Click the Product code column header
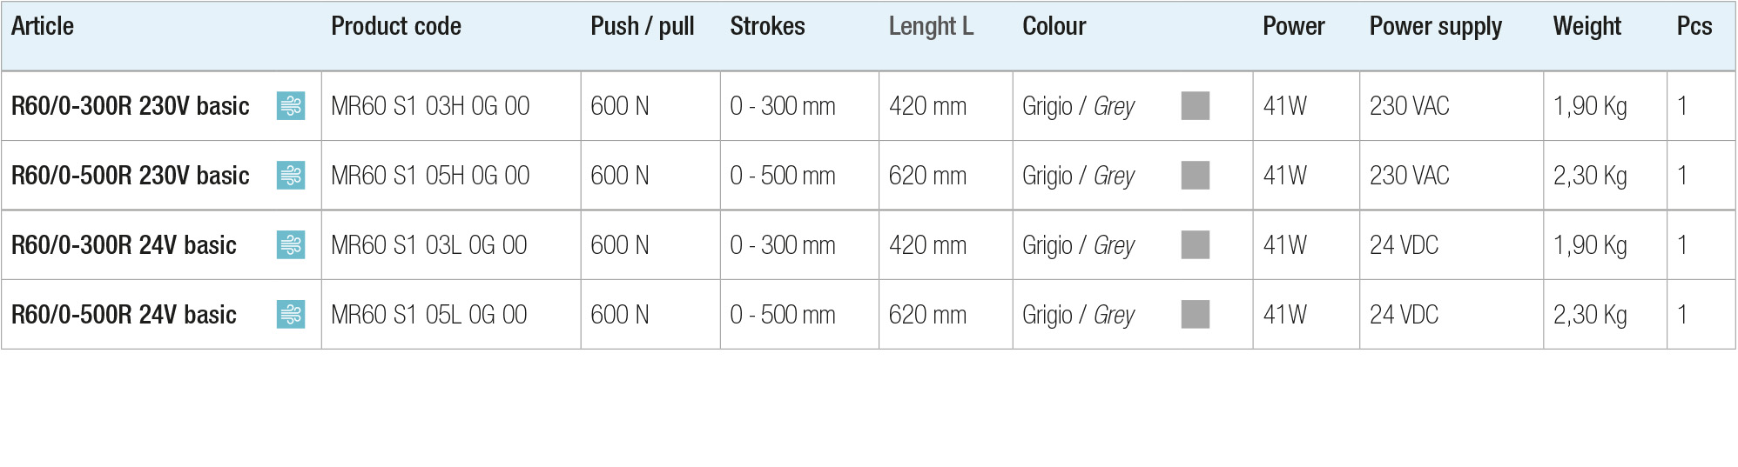This screenshot has width=1738, height=467. 396,26
